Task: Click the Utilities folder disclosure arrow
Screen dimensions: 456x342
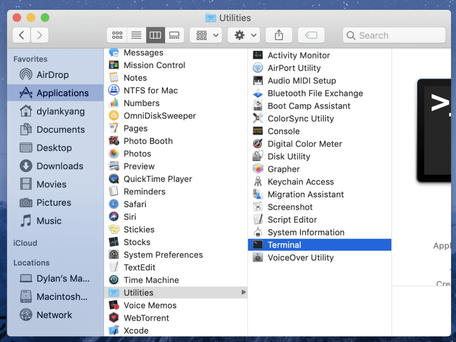Action: (x=244, y=292)
